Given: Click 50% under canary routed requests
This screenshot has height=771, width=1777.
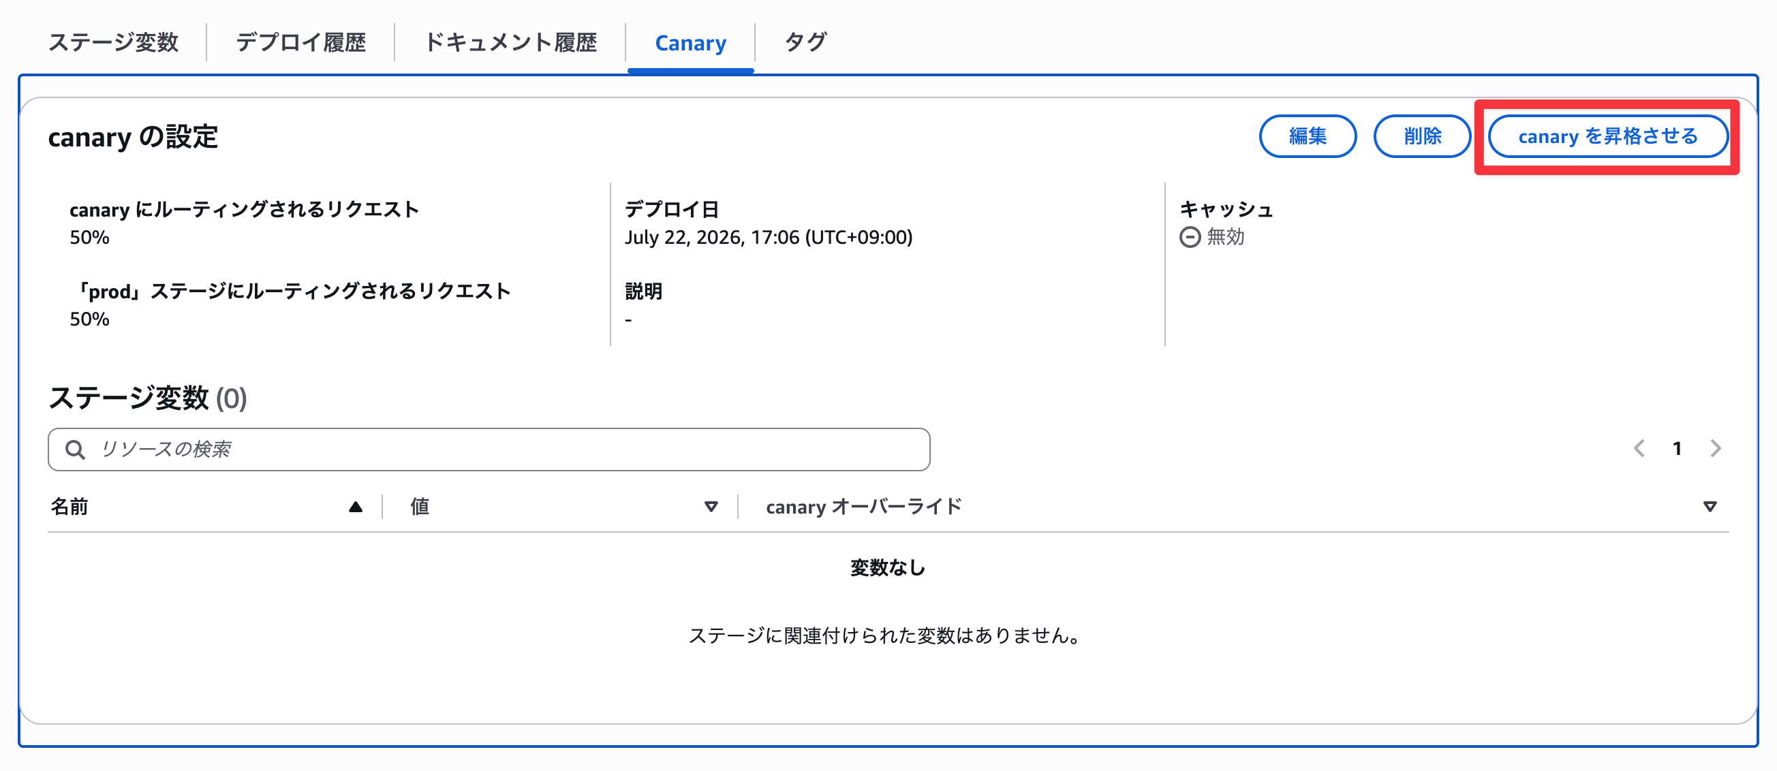Looking at the screenshot, I should 90,237.
